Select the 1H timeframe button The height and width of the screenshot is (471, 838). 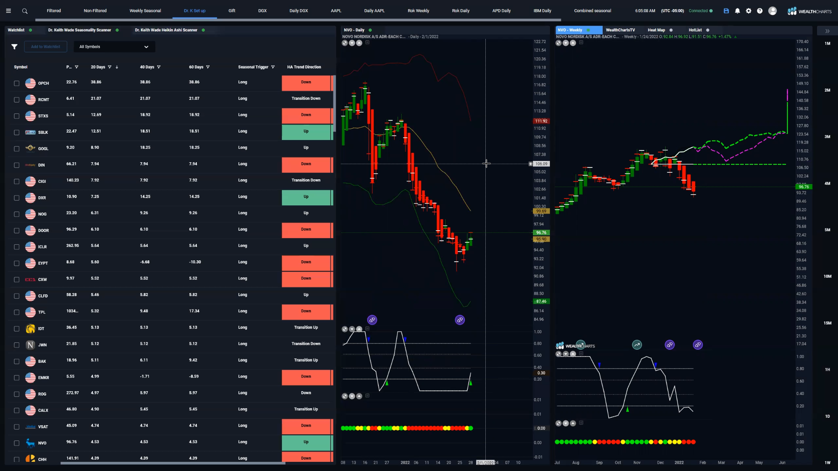point(828,370)
